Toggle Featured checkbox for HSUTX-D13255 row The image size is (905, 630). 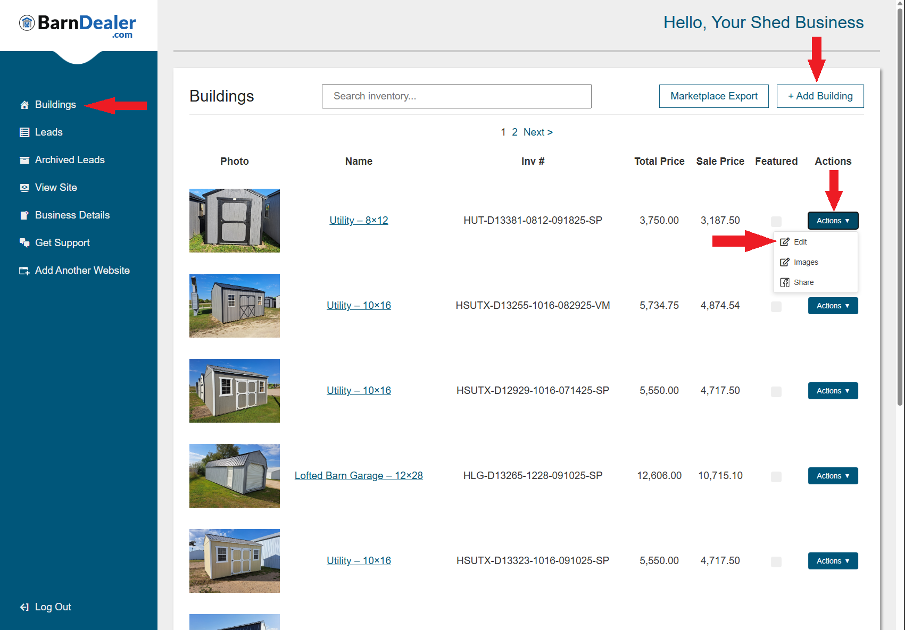pyautogui.click(x=776, y=306)
